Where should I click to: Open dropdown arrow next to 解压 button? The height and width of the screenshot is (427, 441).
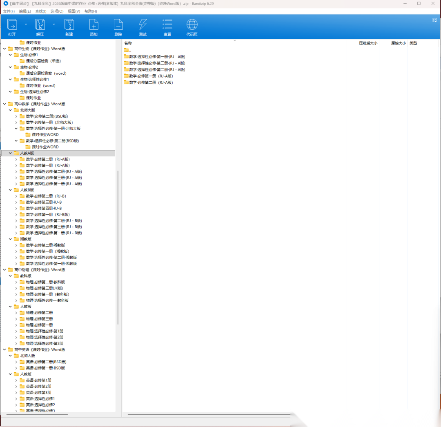[x=53, y=24]
